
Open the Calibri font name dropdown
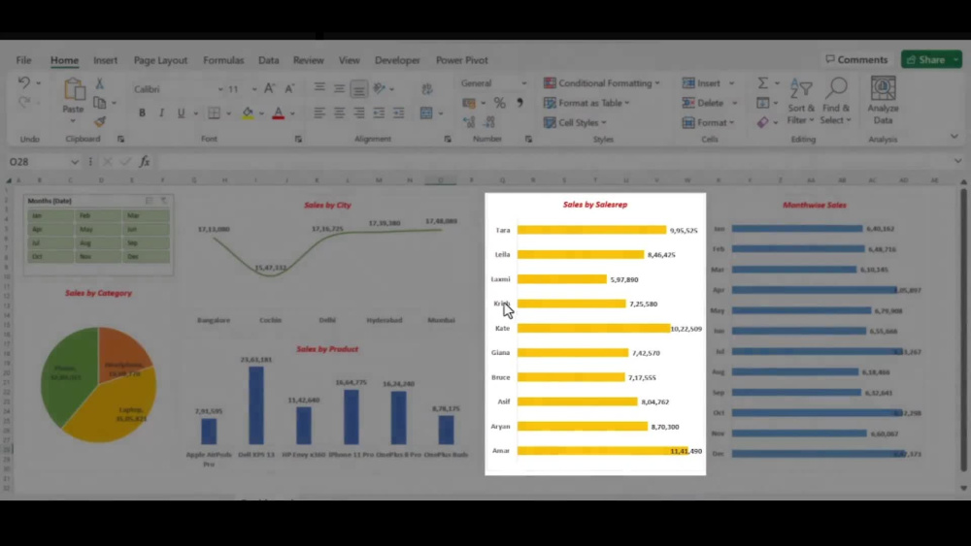point(219,89)
